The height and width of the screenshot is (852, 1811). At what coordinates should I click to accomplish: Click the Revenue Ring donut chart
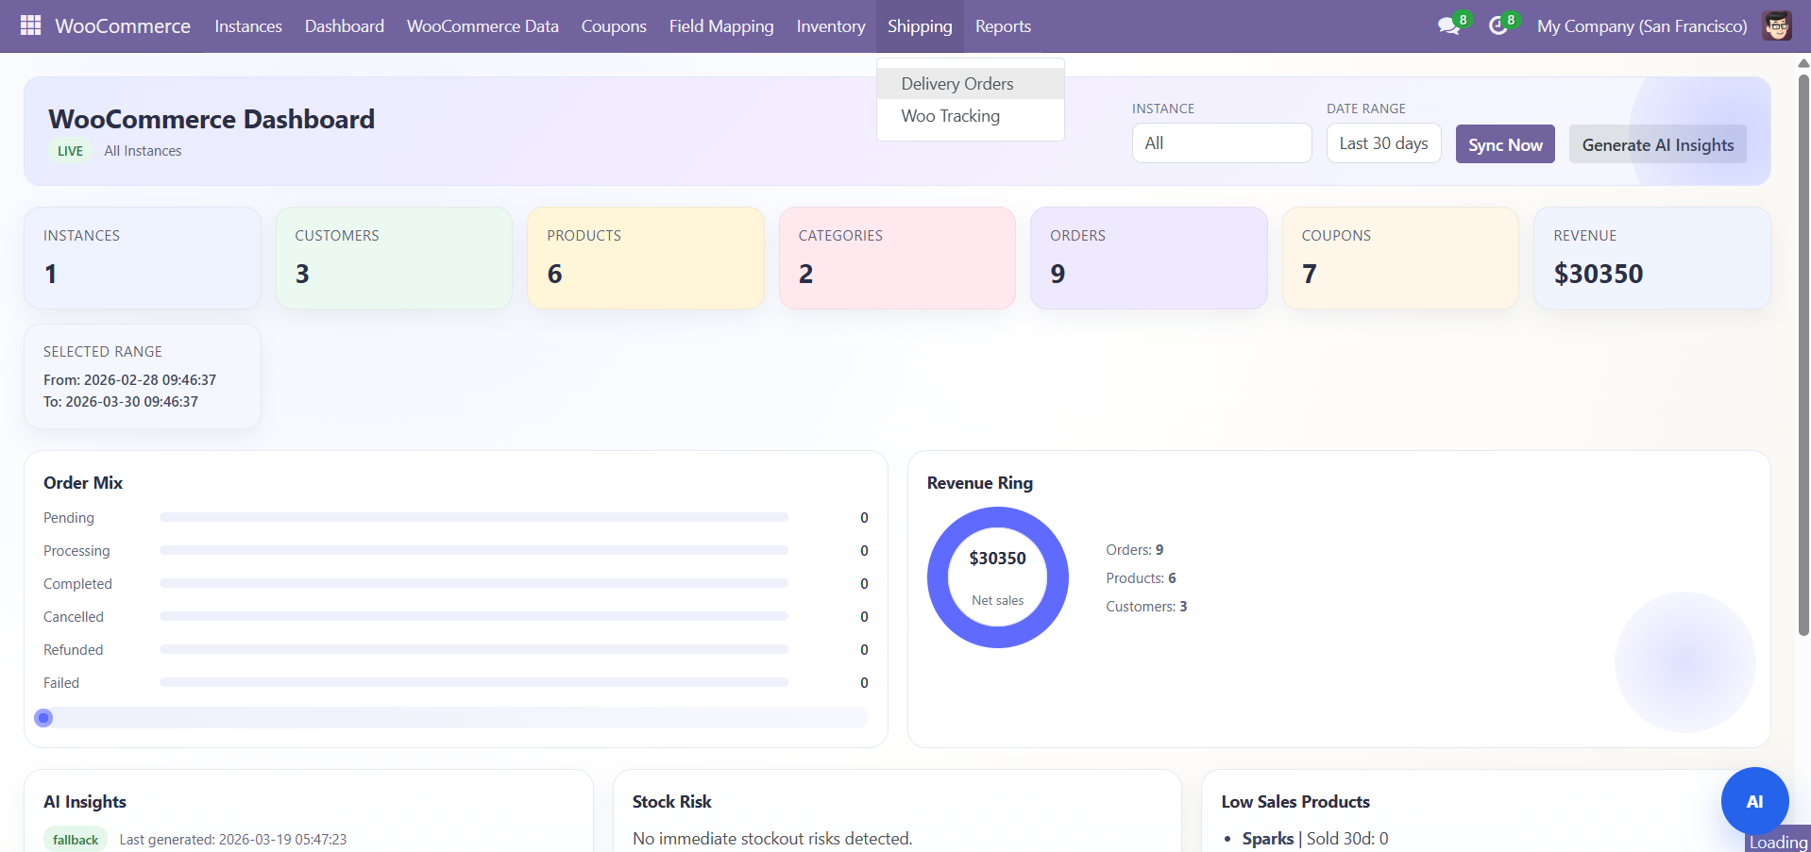click(997, 576)
